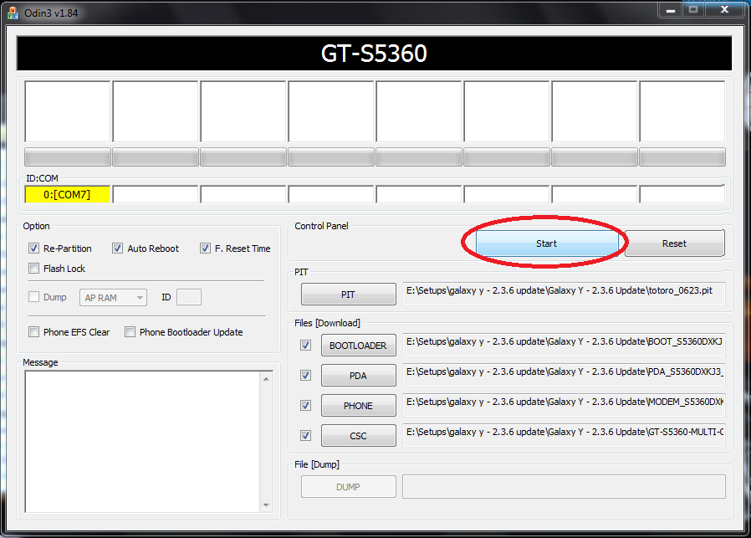
Task: Enable Phone Bootloader Update checkbox
Action: (130, 332)
